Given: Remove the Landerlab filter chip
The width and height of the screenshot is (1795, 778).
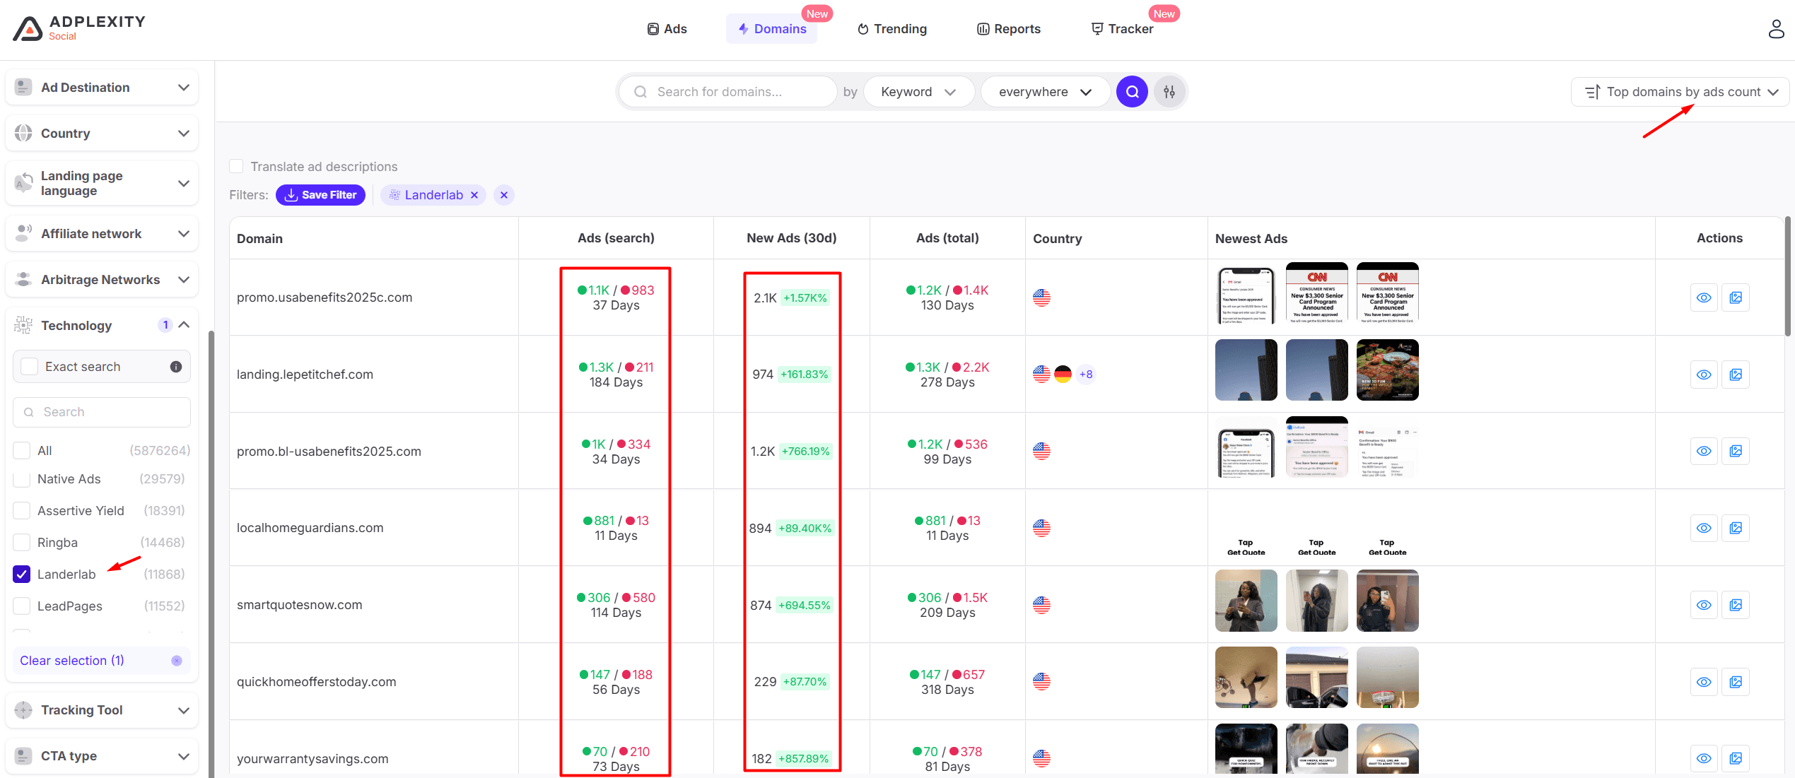Looking at the screenshot, I should pos(474,195).
